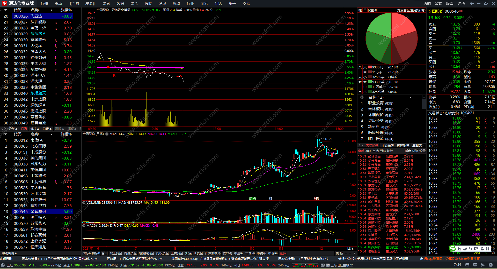
Task: Click the TDX red logo icon
Action: [4, 3]
